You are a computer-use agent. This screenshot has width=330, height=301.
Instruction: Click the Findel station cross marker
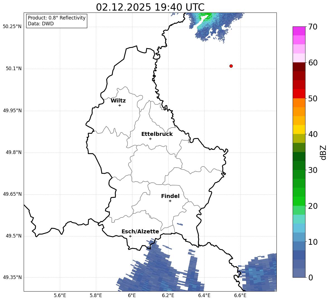[x=170, y=201]
